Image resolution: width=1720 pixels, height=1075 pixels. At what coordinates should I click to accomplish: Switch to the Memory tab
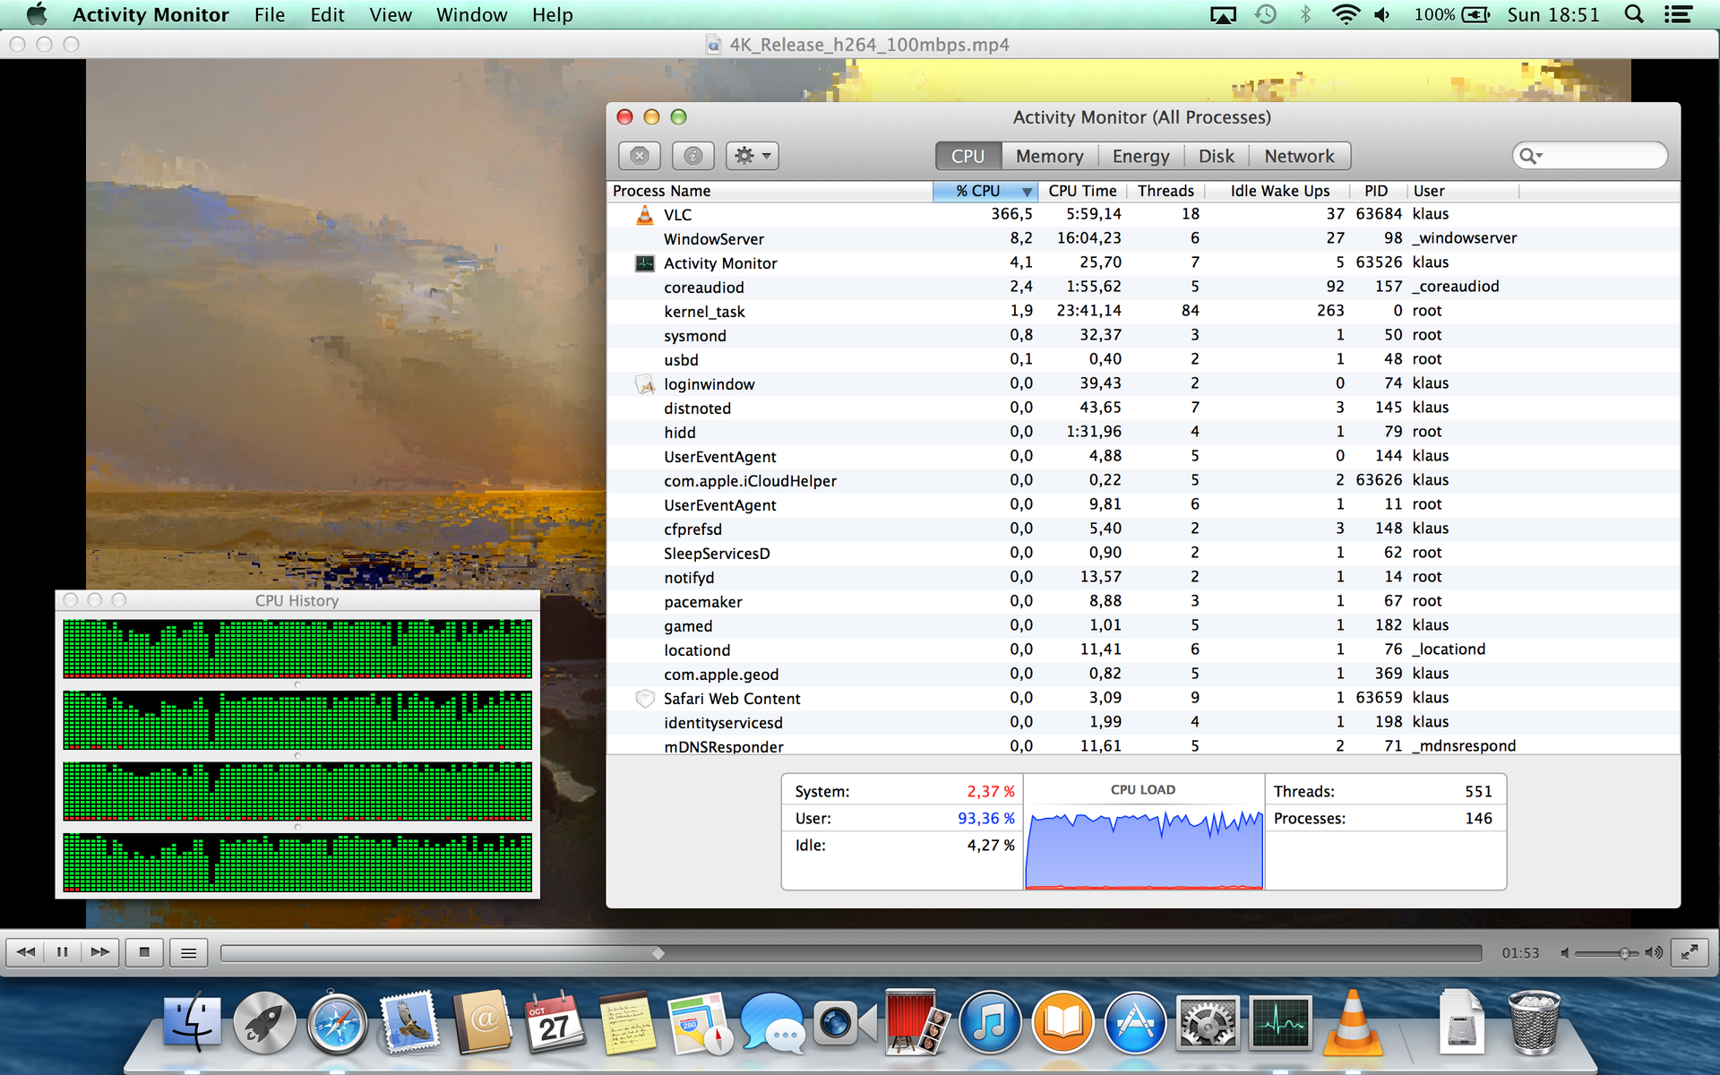[x=1049, y=156]
